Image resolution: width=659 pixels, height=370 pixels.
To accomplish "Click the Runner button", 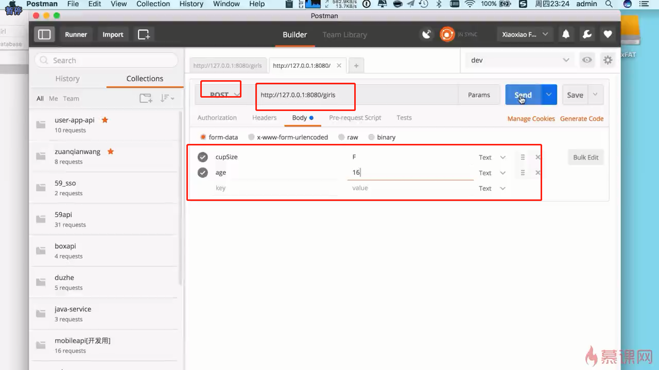I will (76, 34).
